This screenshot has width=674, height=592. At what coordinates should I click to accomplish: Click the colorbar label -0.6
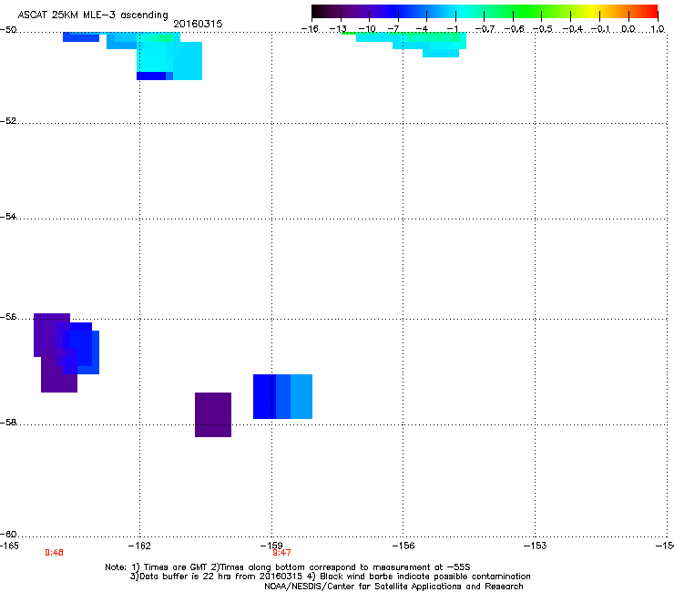514,29
